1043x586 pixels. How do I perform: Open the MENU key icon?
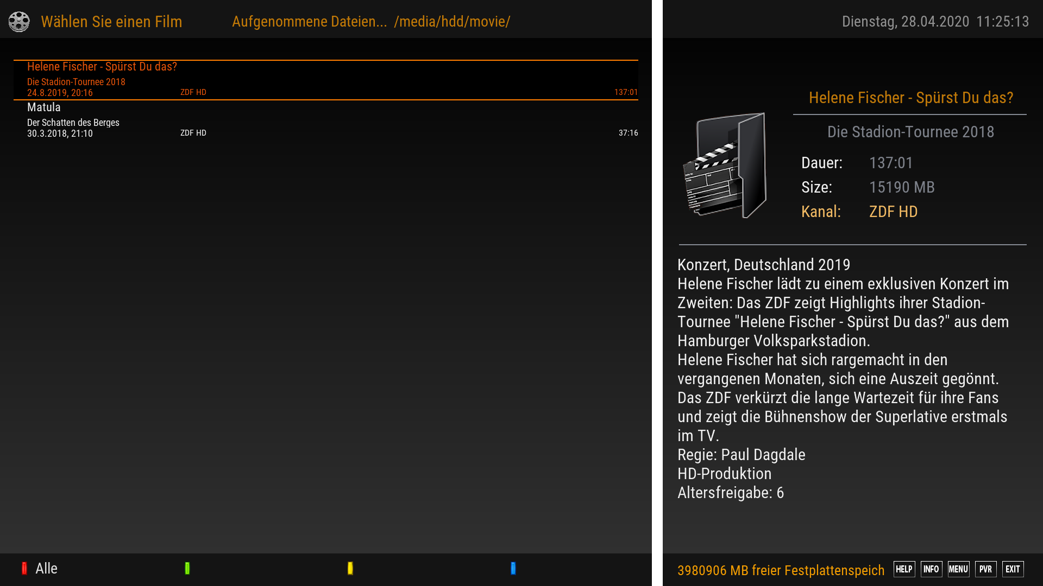(958, 569)
